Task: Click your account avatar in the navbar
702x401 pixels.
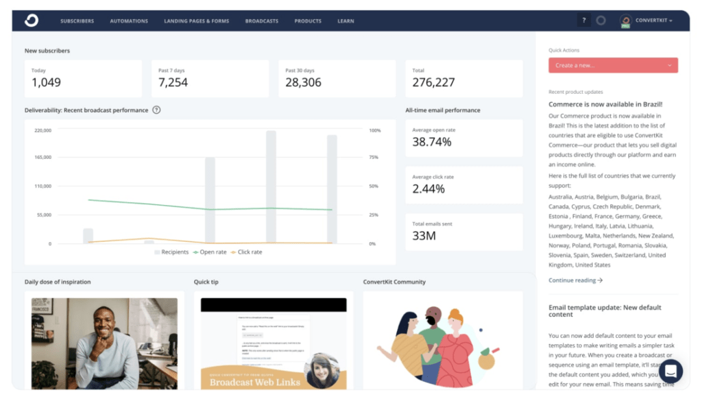Action: [x=627, y=20]
